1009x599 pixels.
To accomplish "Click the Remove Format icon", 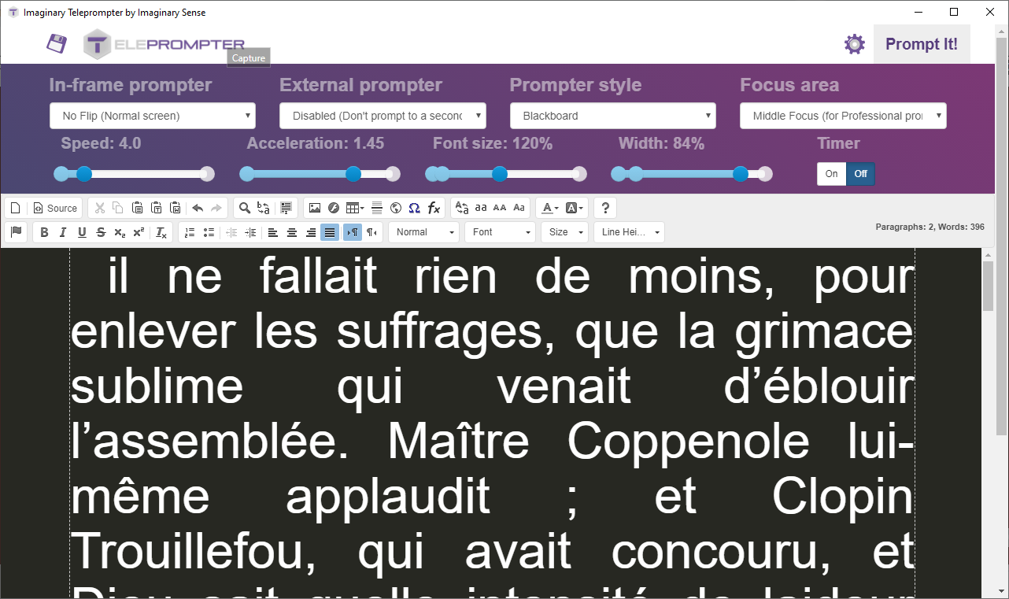I will [161, 232].
